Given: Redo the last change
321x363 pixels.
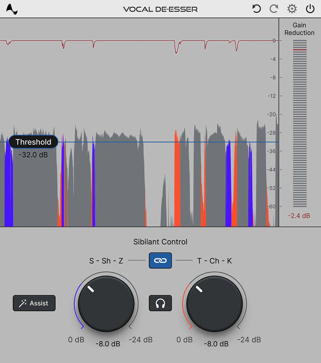Looking at the screenshot, I should pos(274,9).
